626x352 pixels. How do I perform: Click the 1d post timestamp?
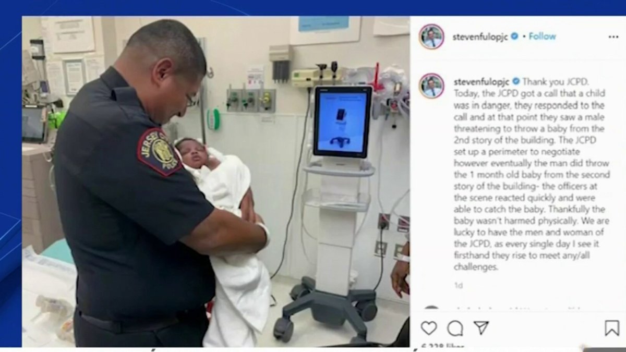tap(458, 285)
